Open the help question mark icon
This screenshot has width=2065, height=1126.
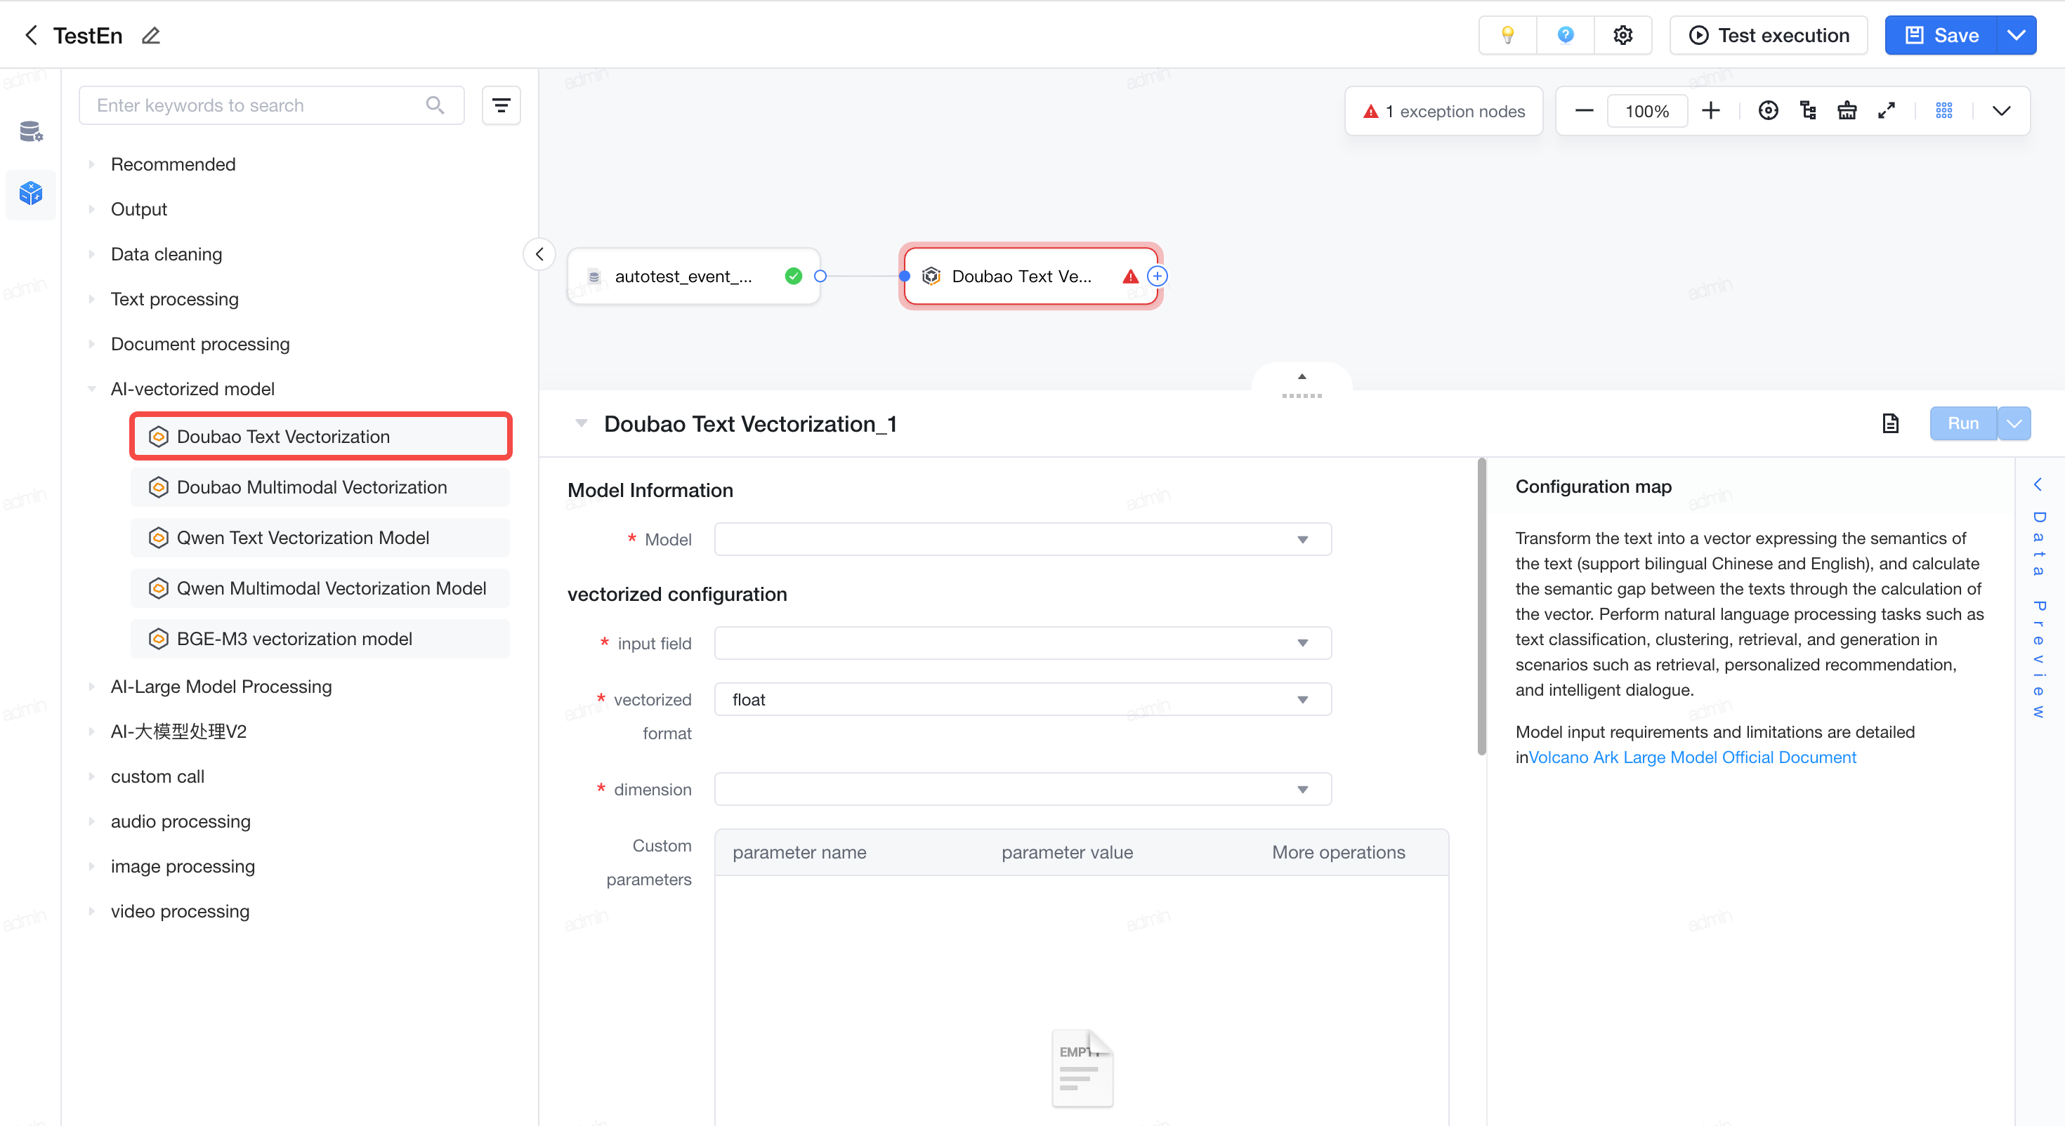(x=1565, y=35)
